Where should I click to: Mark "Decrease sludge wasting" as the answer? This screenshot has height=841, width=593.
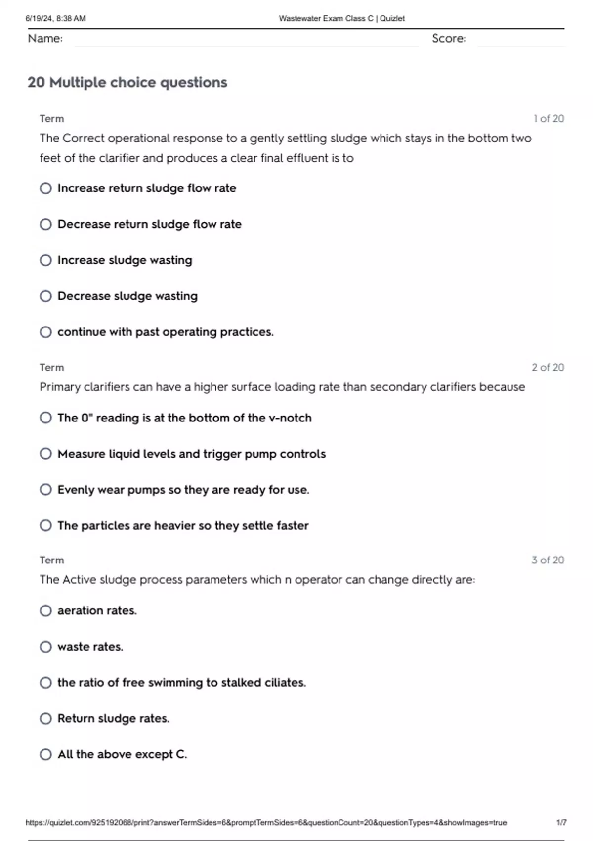[46, 296]
